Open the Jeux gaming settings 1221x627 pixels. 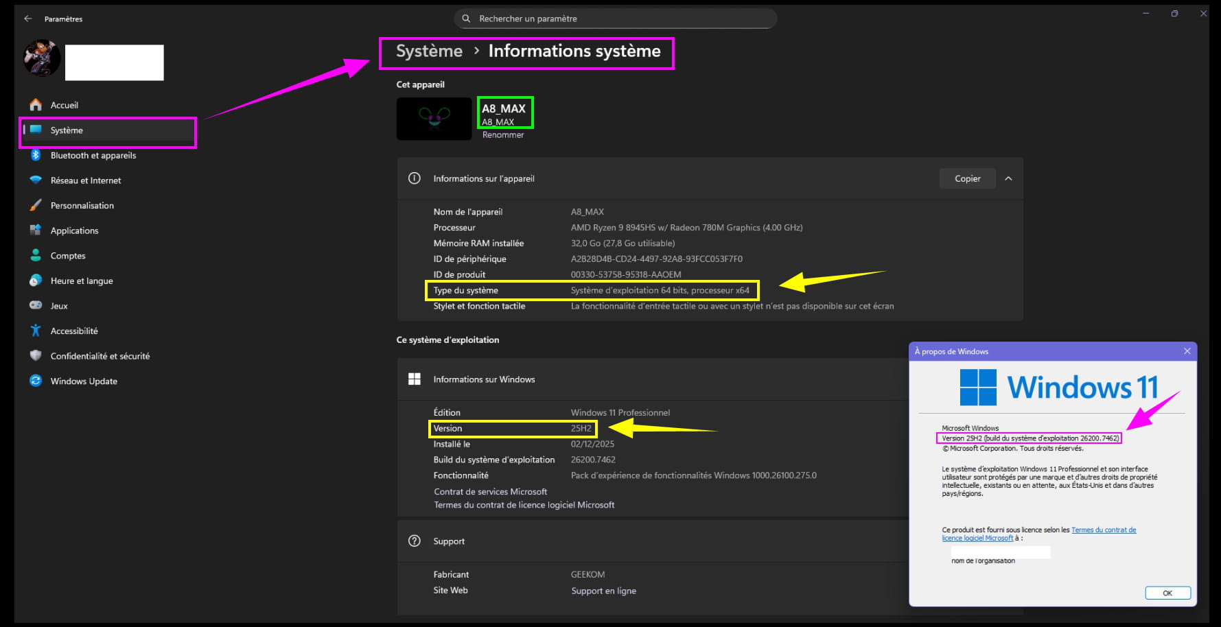pos(58,306)
